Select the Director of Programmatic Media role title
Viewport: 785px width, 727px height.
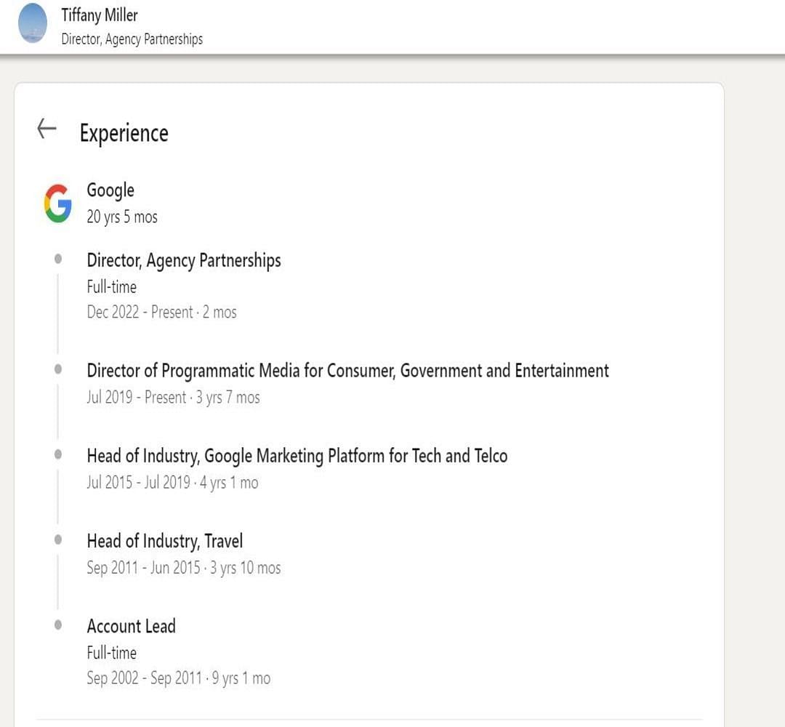348,371
